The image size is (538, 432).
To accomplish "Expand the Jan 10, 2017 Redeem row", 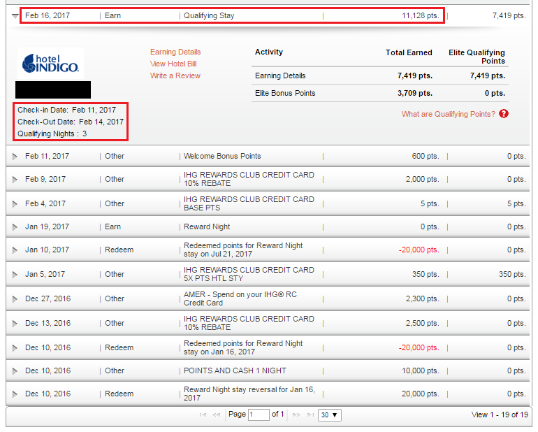I will click(x=15, y=250).
